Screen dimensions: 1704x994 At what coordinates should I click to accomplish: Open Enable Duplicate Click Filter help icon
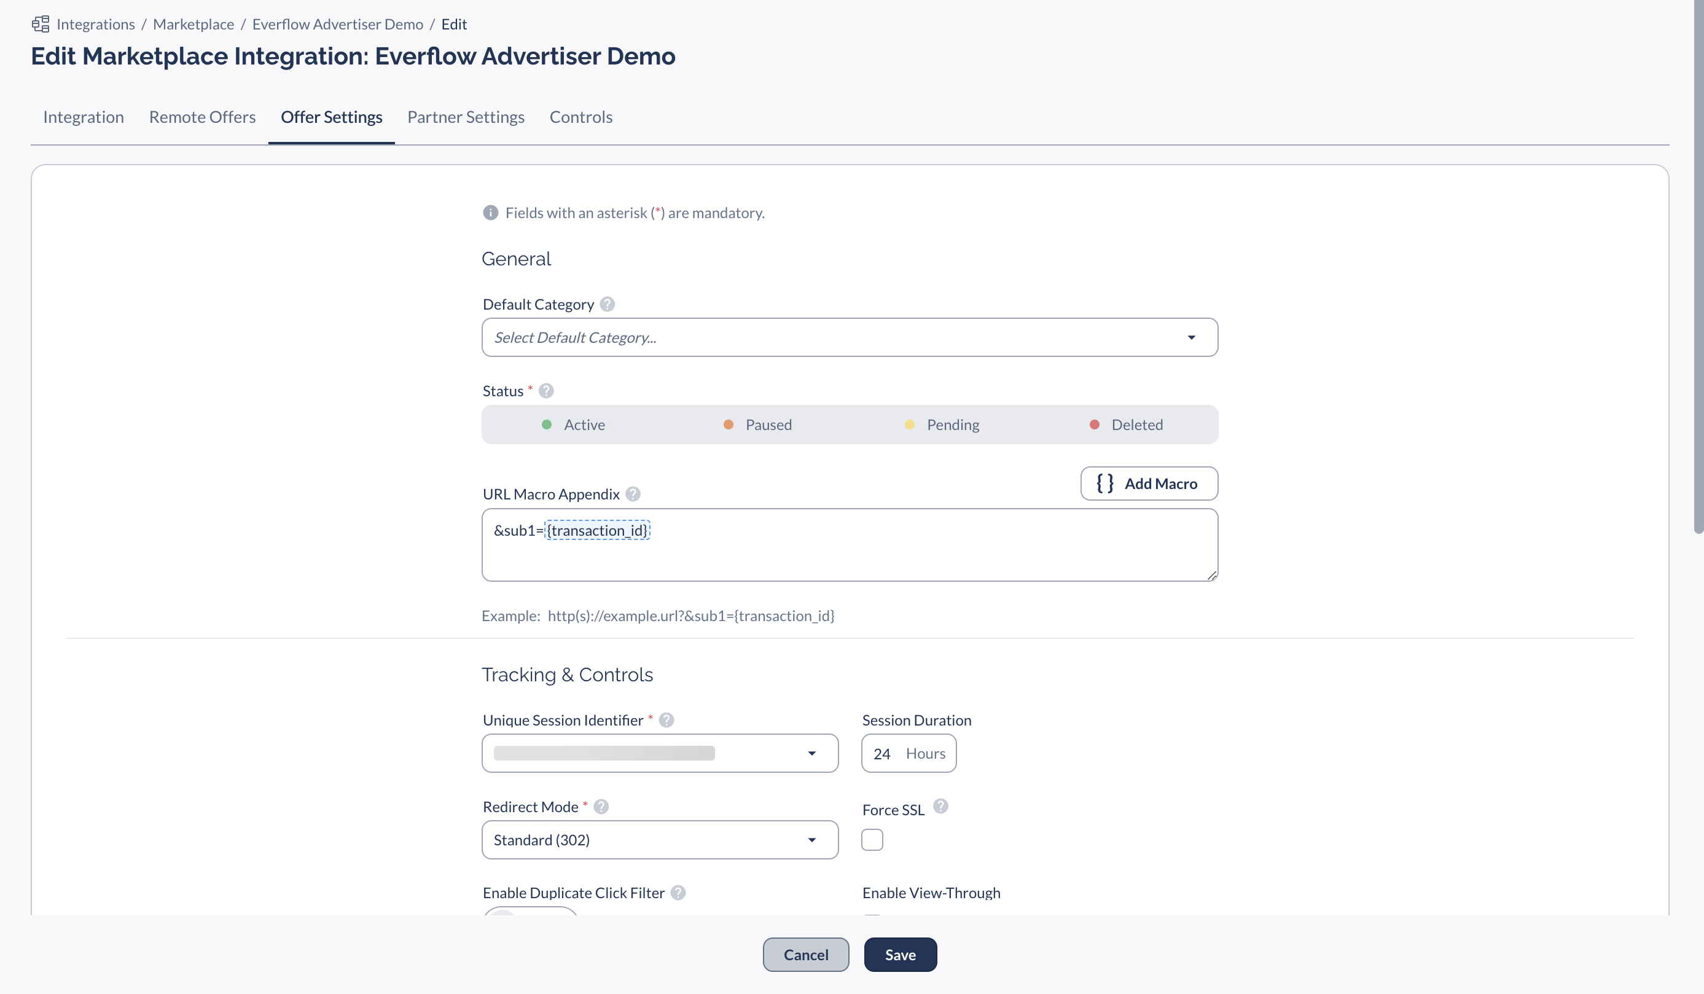tap(678, 893)
